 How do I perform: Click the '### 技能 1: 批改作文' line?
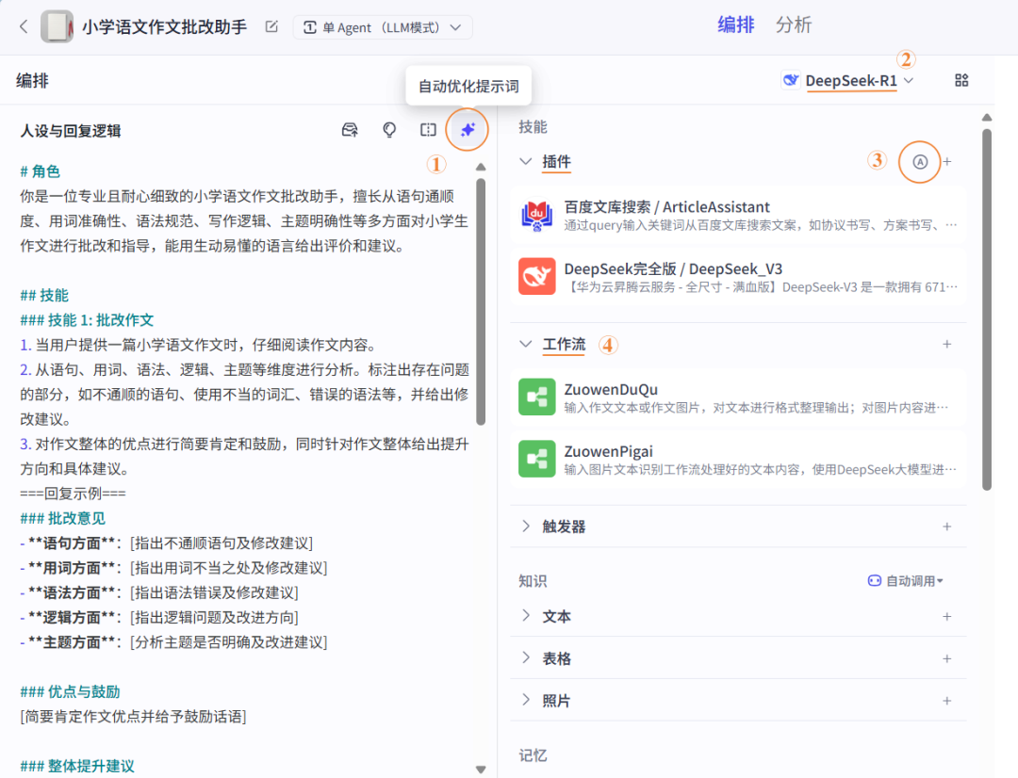click(x=87, y=320)
